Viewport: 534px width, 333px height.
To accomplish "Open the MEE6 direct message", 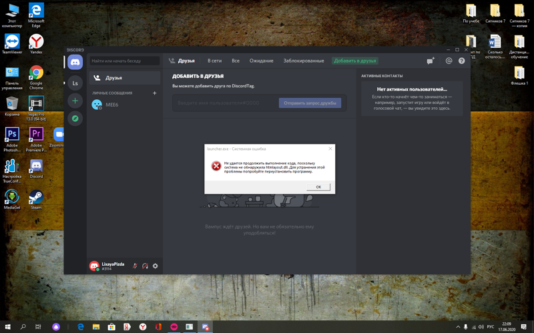I will point(125,105).
